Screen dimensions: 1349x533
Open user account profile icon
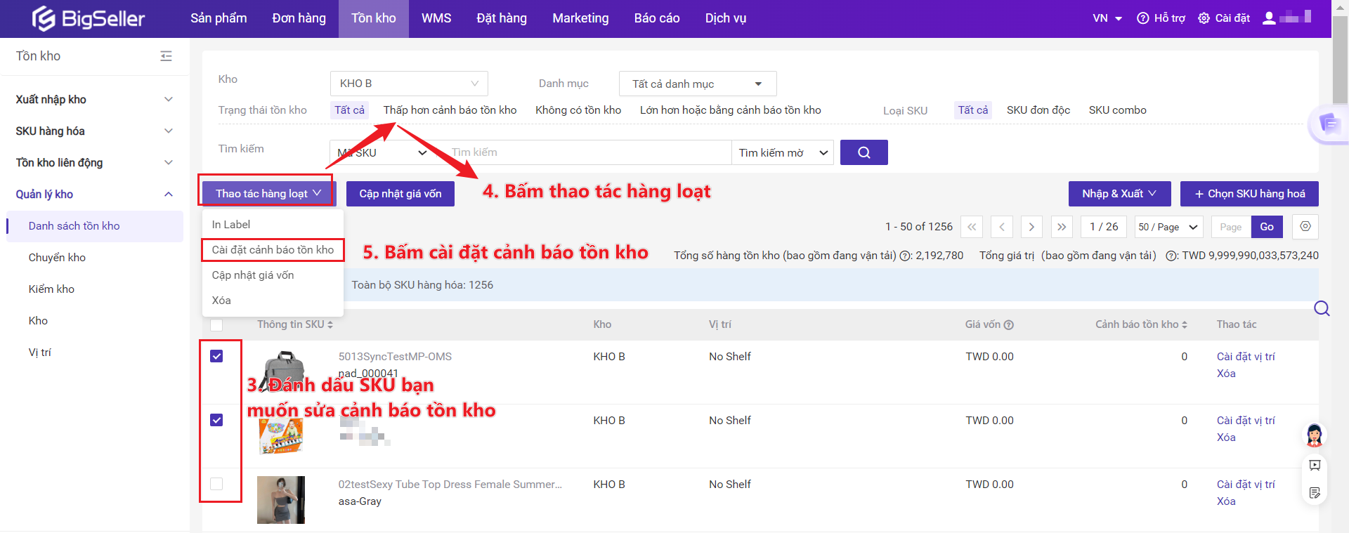(1269, 18)
